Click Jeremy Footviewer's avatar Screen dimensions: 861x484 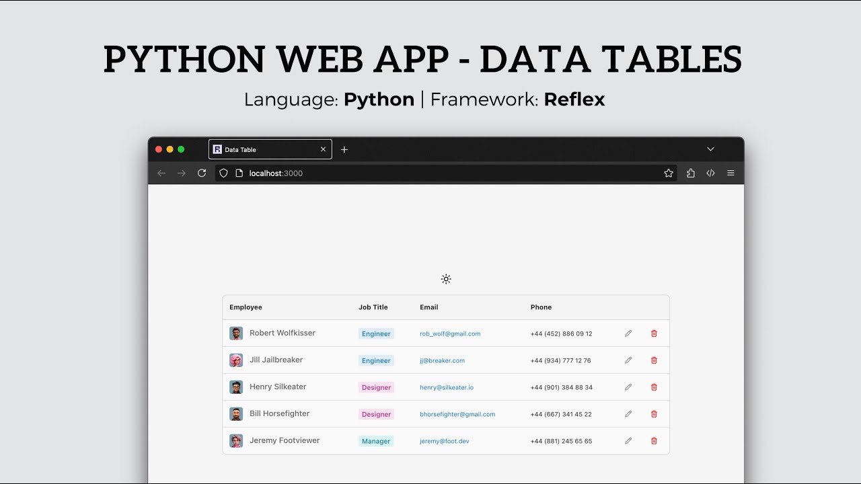236,441
